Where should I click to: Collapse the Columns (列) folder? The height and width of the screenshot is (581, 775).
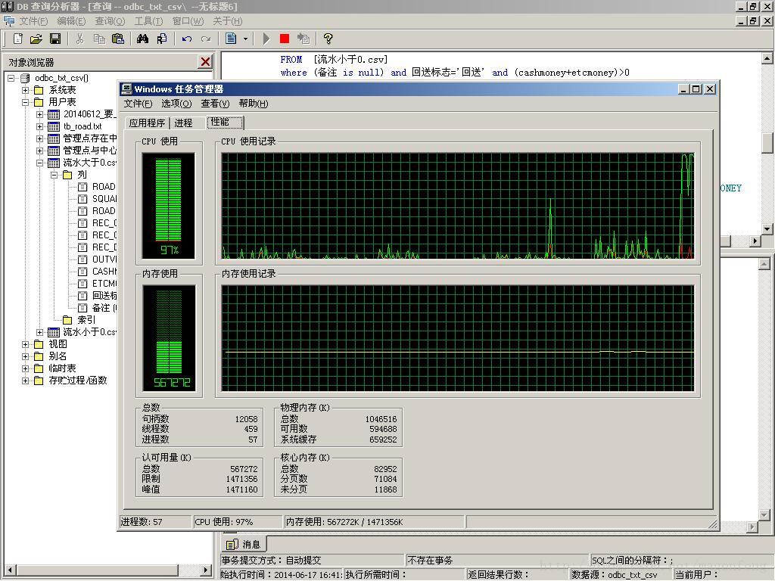point(54,175)
